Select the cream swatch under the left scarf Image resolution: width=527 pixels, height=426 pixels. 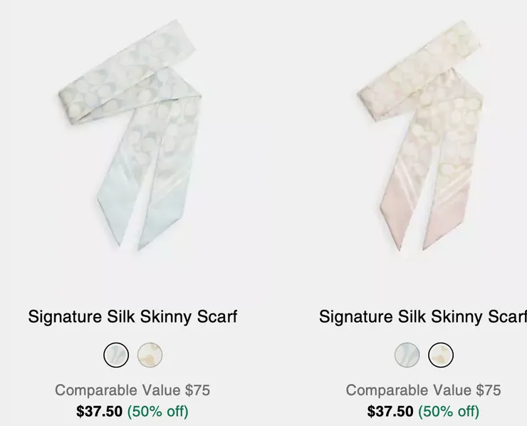150,355
